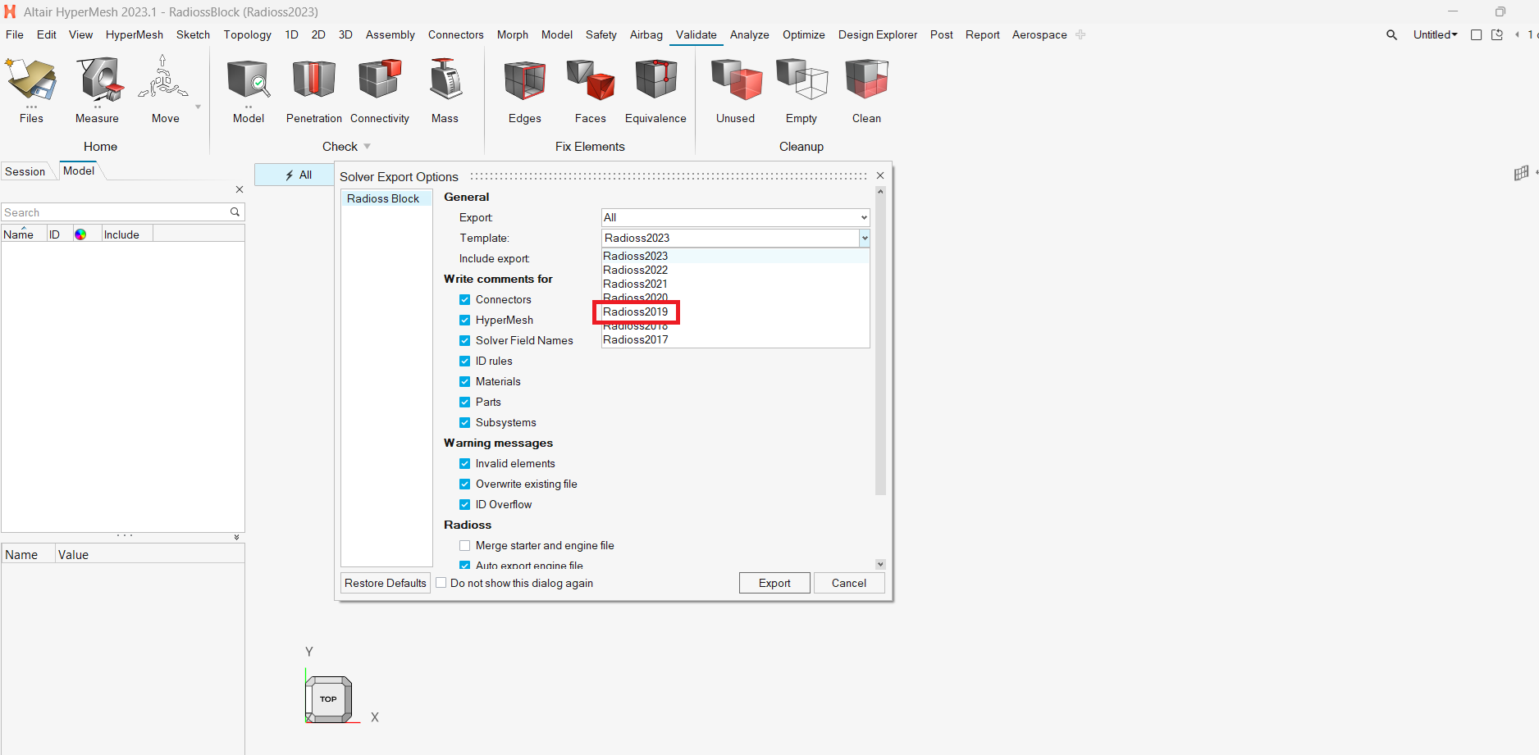The image size is (1539, 755).
Task: Toggle the Parts checkbox
Action: tap(465, 403)
